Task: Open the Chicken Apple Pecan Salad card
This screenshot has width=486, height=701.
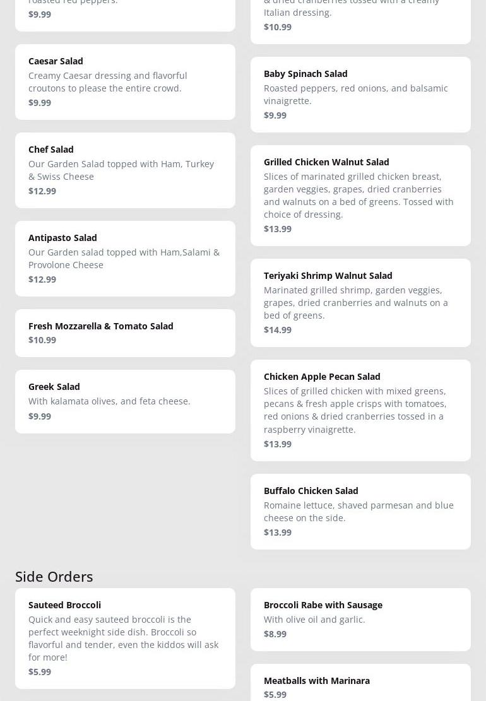Action: click(x=360, y=409)
